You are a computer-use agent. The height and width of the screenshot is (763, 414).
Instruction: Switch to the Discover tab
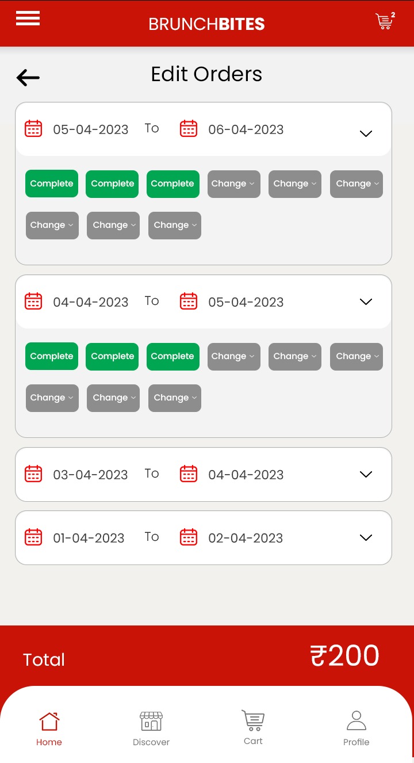(x=151, y=728)
